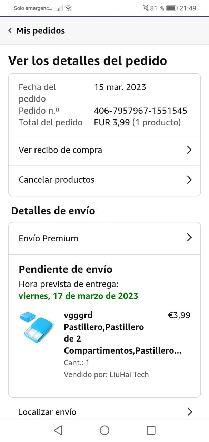Open recent apps with square button
The image size is (209, 442).
pos(151,430)
